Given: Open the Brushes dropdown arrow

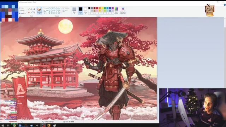Looking at the screenshot, I should (x=39, y=13).
